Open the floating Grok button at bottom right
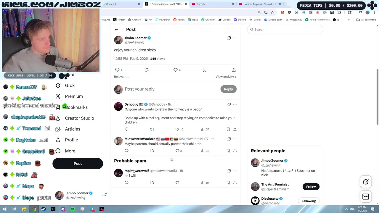Viewport: 379px width, 213px height. pos(366,182)
